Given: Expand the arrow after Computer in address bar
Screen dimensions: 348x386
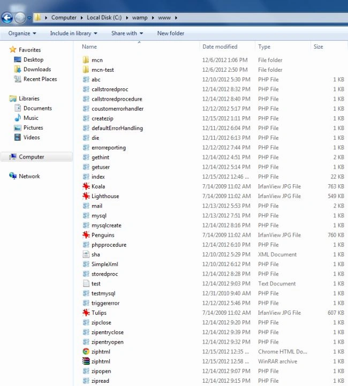Looking at the screenshot, I should (82, 18).
